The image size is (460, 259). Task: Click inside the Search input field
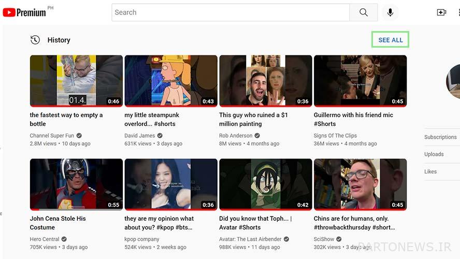pyautogui.click(x=231, y=12)
